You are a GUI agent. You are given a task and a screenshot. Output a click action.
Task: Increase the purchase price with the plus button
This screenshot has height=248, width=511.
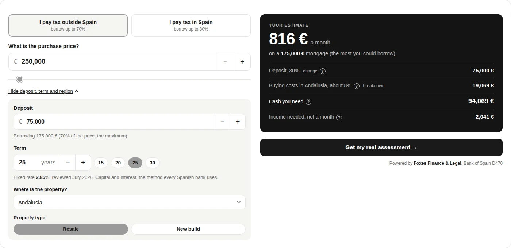pyautogui.click(x=242, y=62)
